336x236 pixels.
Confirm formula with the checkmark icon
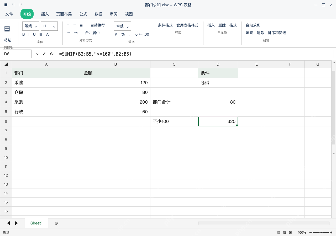point(44,54)
